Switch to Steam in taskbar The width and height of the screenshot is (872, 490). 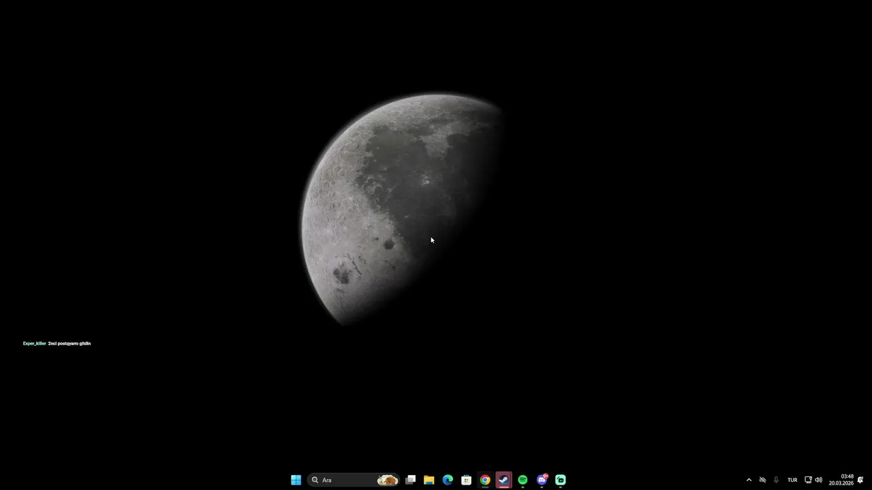click(x=503, y=480)
